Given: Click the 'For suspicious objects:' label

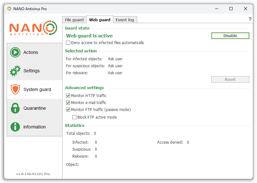Looking at the screenshot, I should (x=85, y=66).
